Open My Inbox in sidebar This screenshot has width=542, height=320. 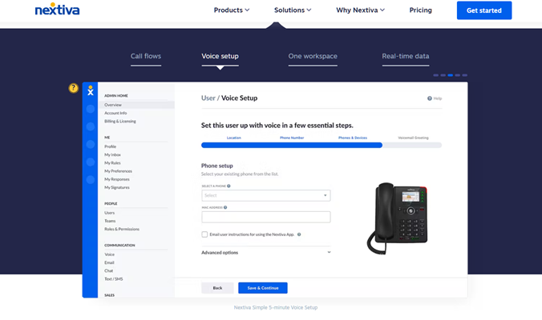pos(113,155)
